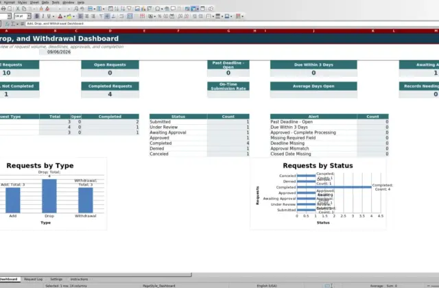Click the Function Wizard fx icon

click(x=8, y=24)
